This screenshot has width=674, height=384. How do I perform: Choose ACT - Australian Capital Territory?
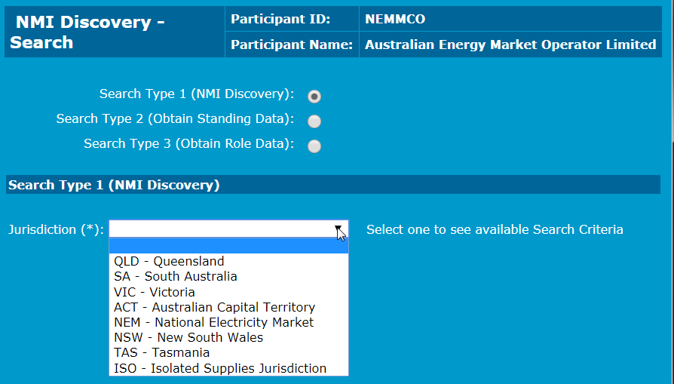[228, 307]
